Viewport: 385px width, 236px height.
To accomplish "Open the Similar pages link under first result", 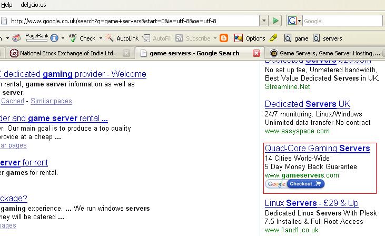I will point(51,101).
